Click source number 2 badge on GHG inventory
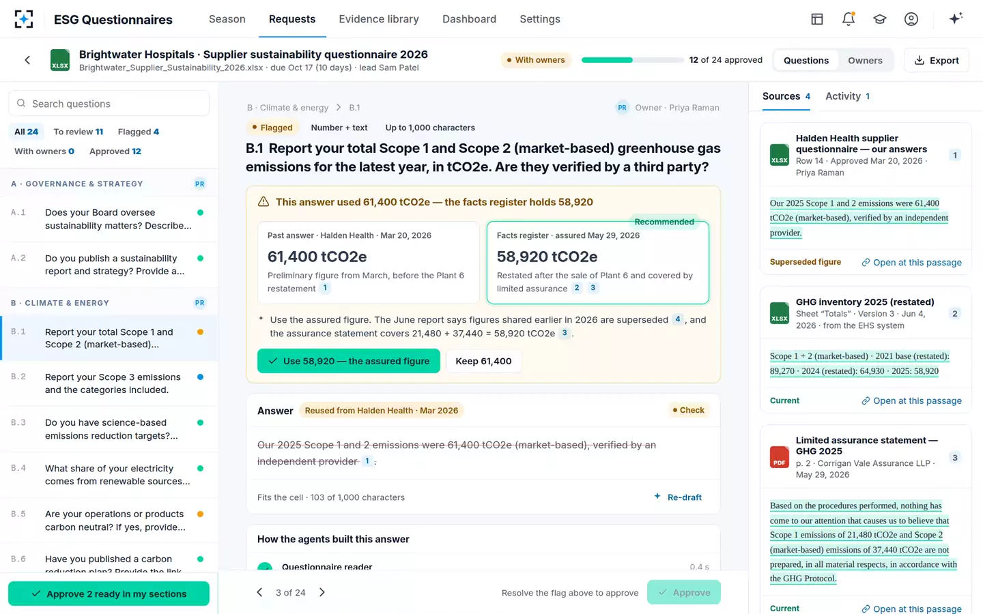 click(x=955, y=314)
